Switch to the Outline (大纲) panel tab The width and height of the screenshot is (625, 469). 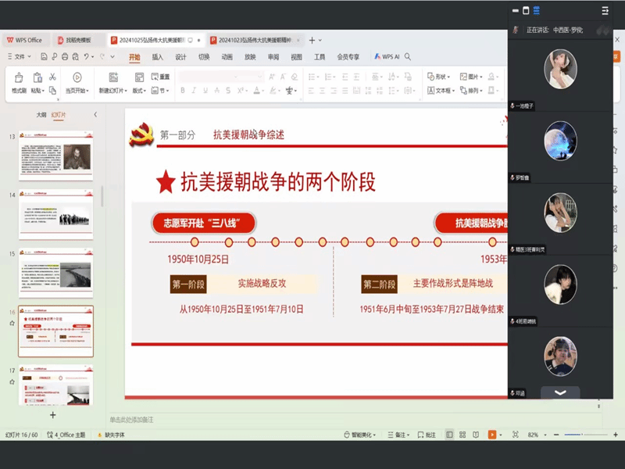(41, 115)
